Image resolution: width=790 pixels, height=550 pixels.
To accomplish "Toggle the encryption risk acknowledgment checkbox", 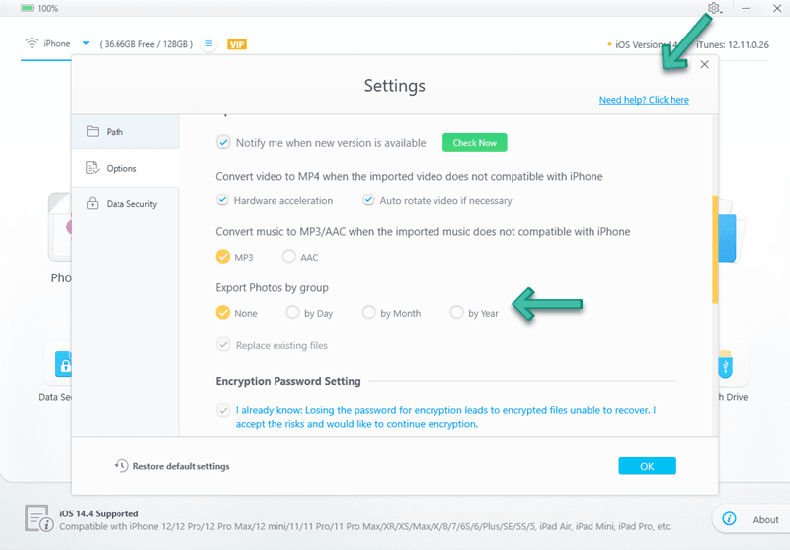I will (x=223, y=410).
